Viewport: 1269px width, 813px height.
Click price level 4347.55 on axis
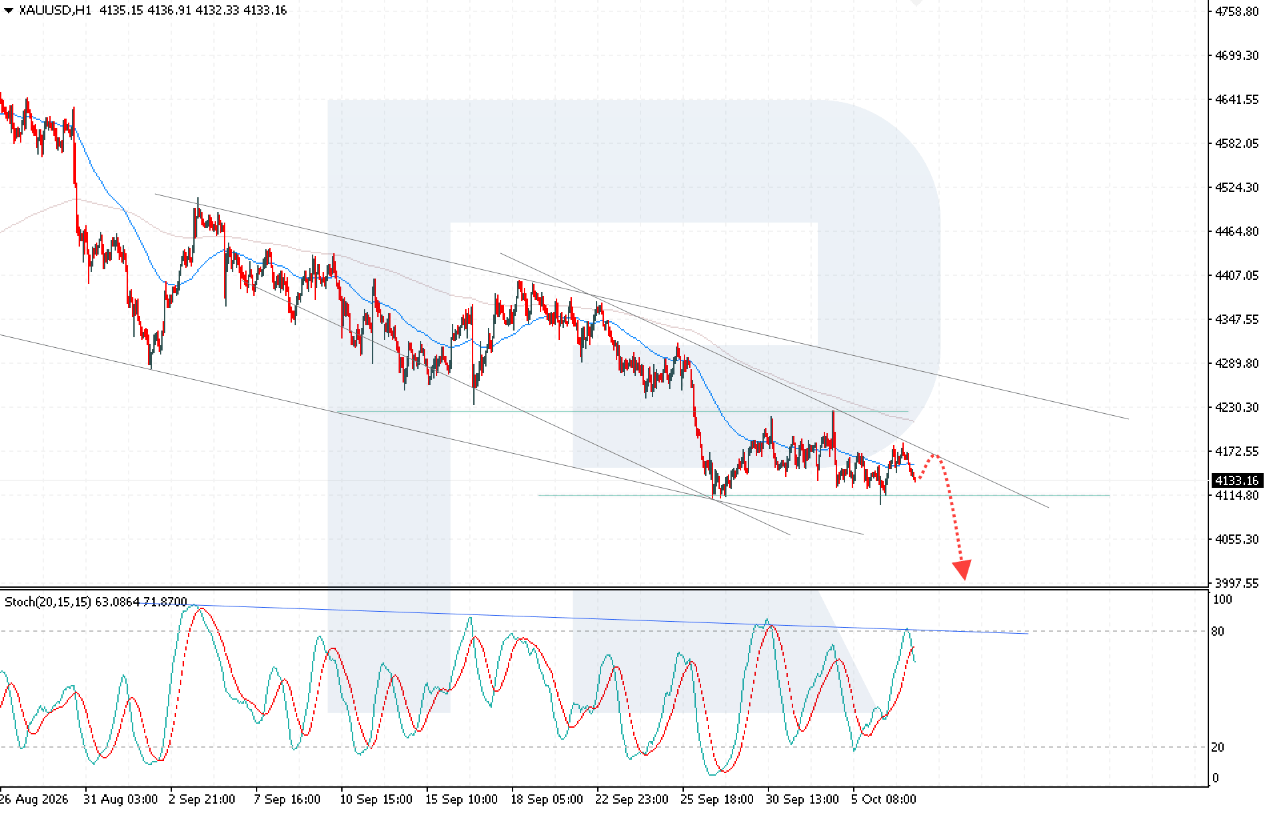click(1237, 319)
